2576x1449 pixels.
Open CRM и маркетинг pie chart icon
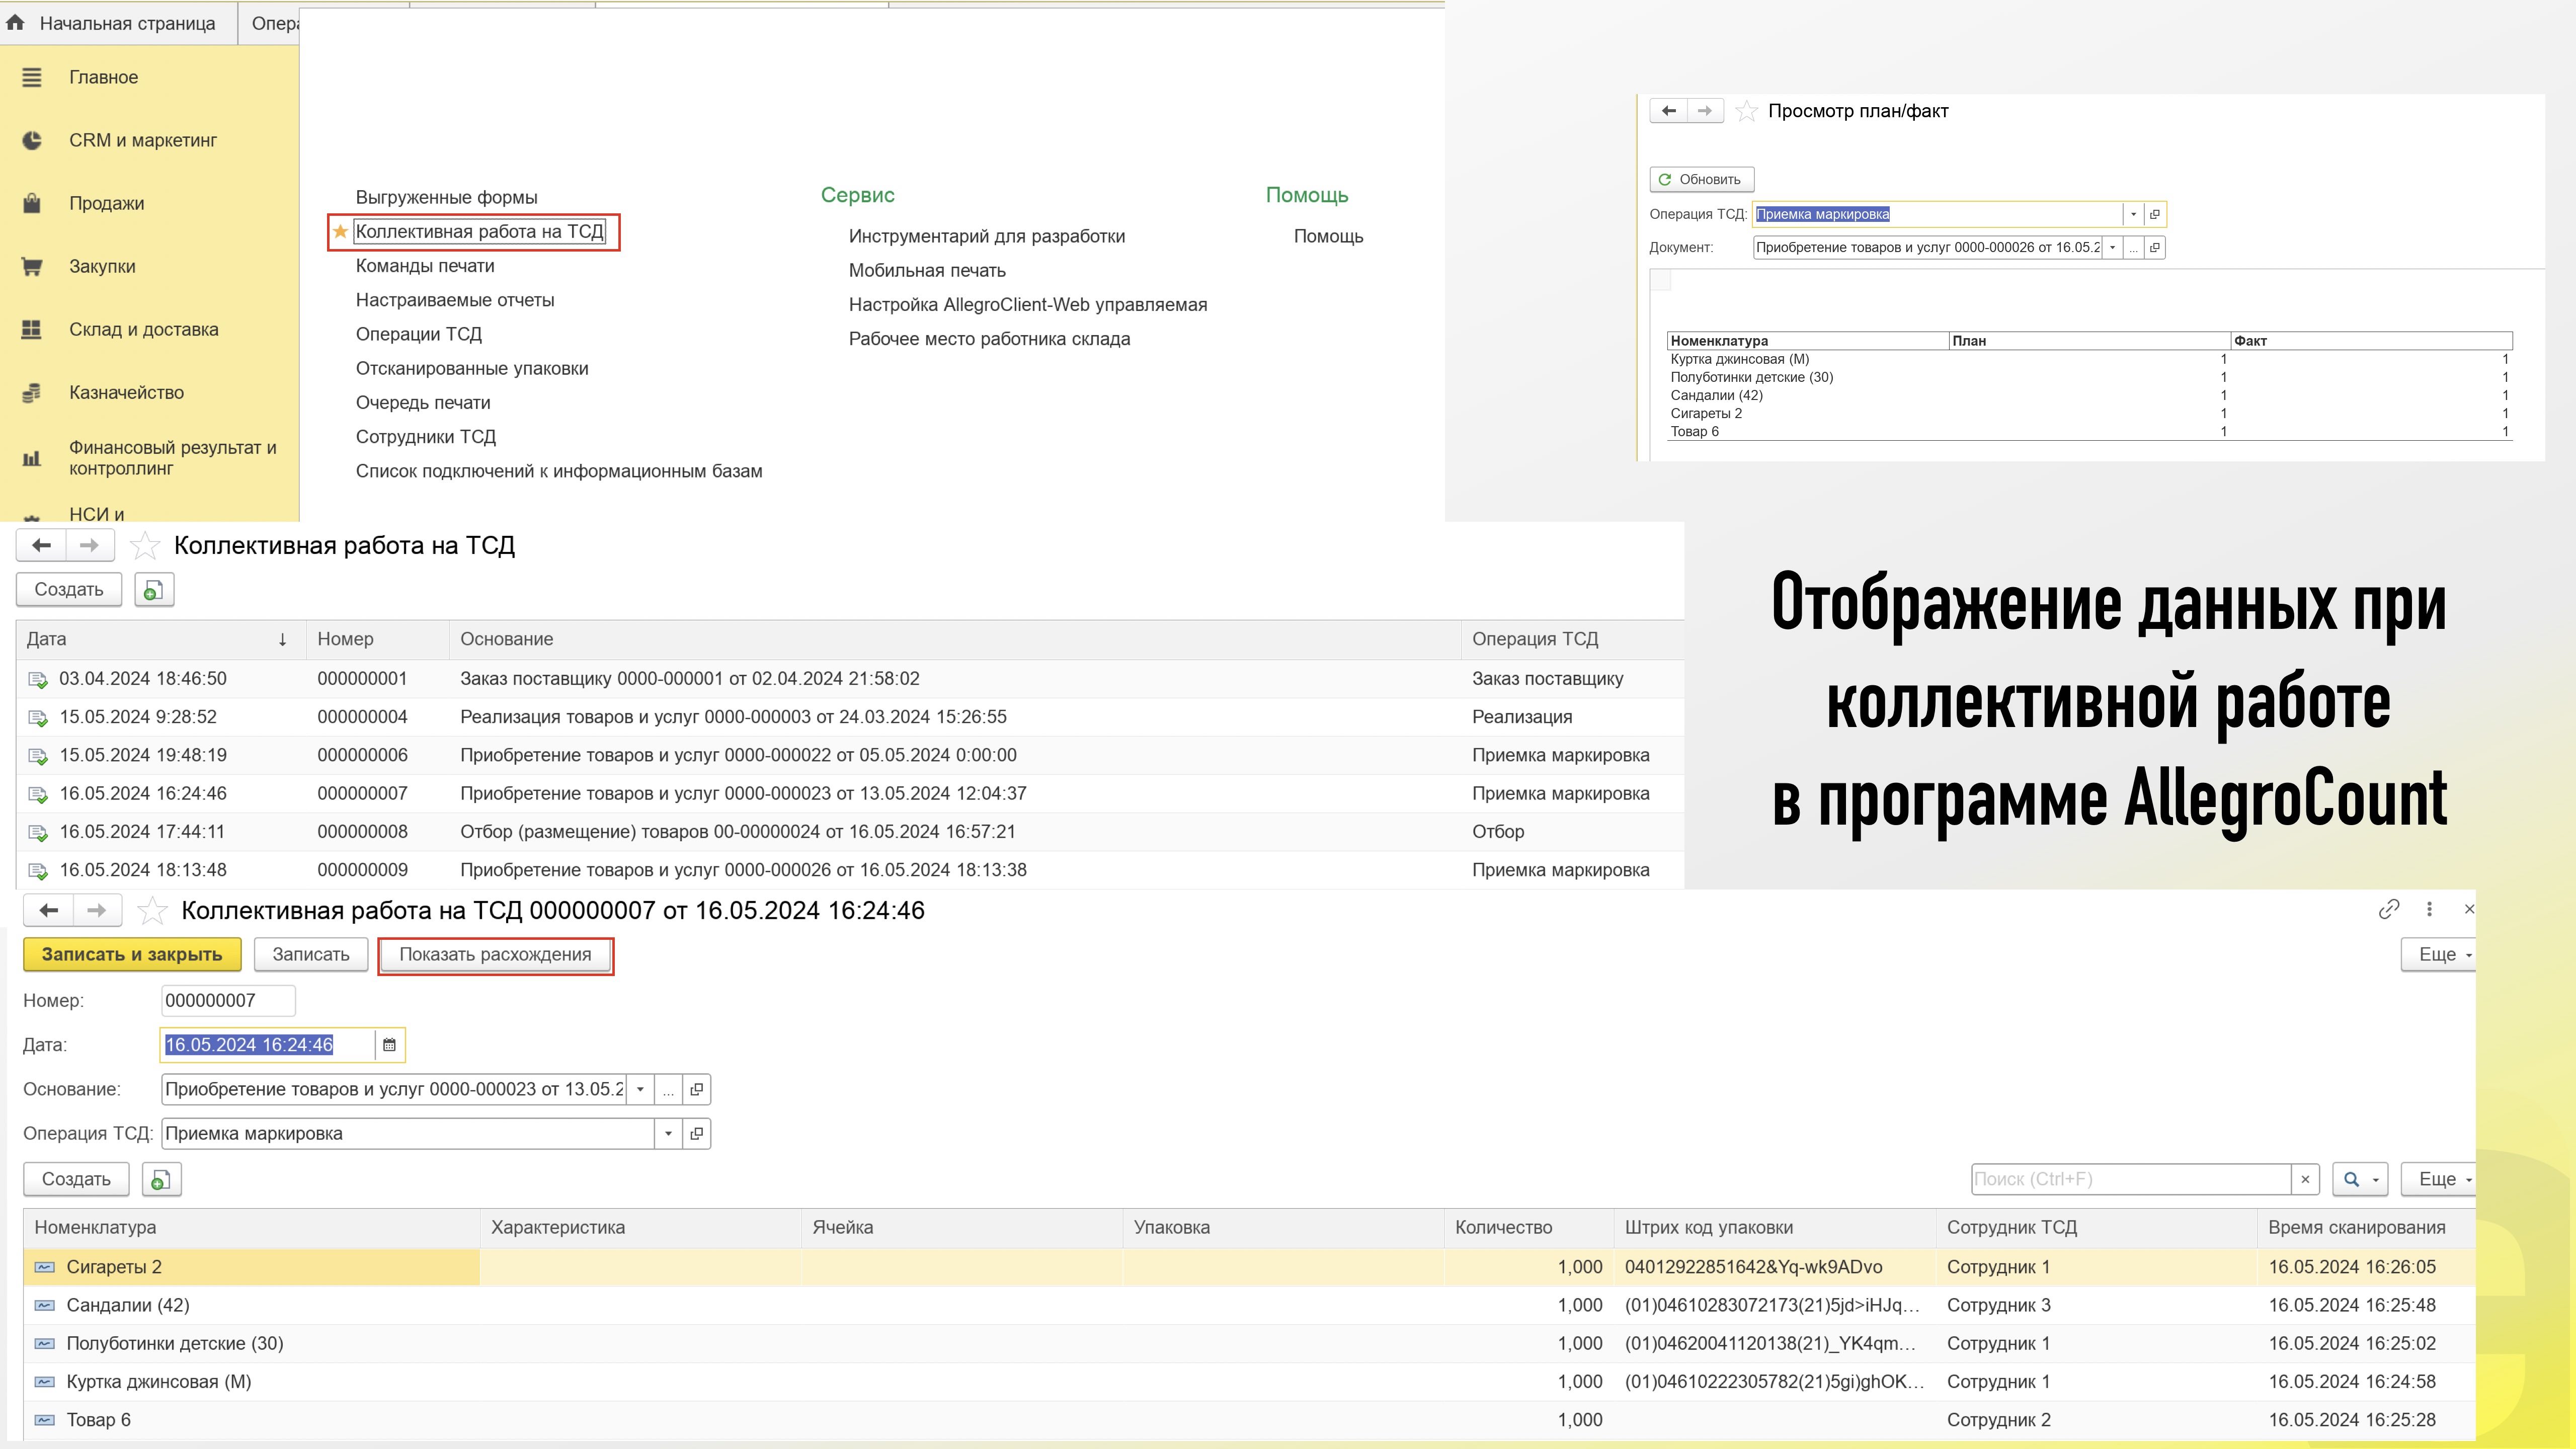pos(32,140)
